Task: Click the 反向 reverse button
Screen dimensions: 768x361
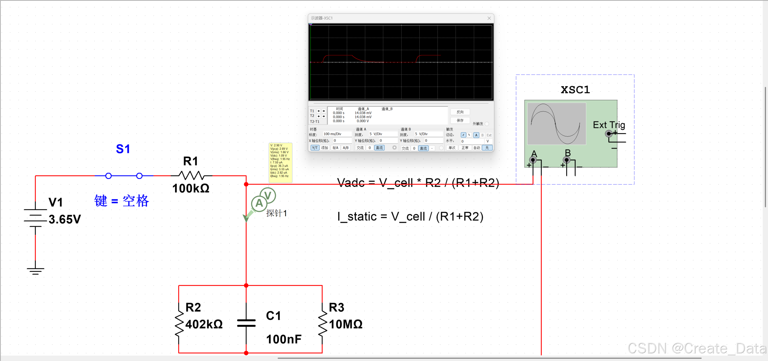Action: (x=460, y=112)
